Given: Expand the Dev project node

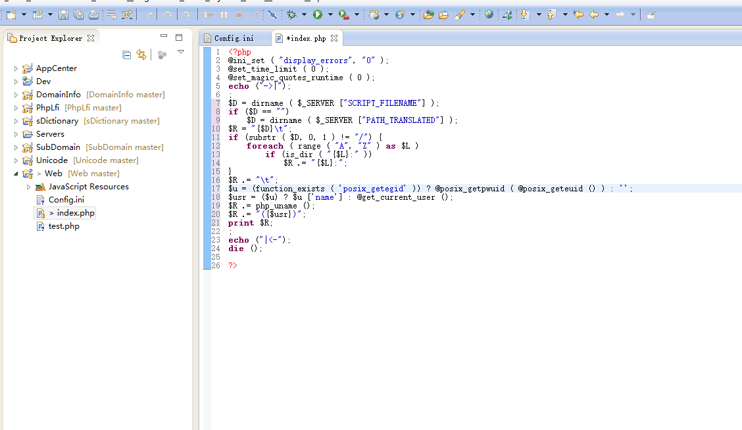Looking at the screenshot, I should point(16,82).
